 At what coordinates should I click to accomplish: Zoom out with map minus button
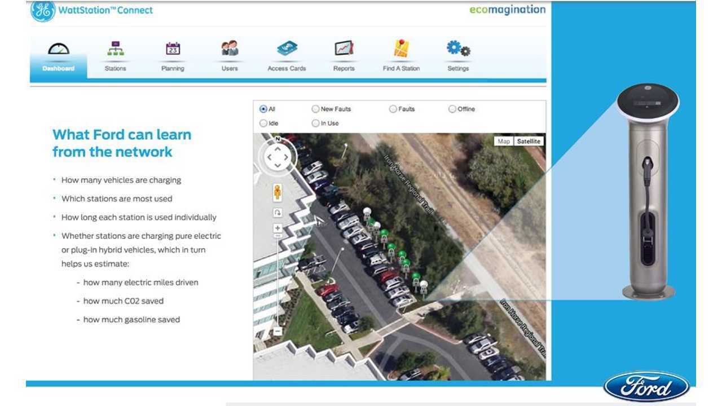click(x=278, y=332)
